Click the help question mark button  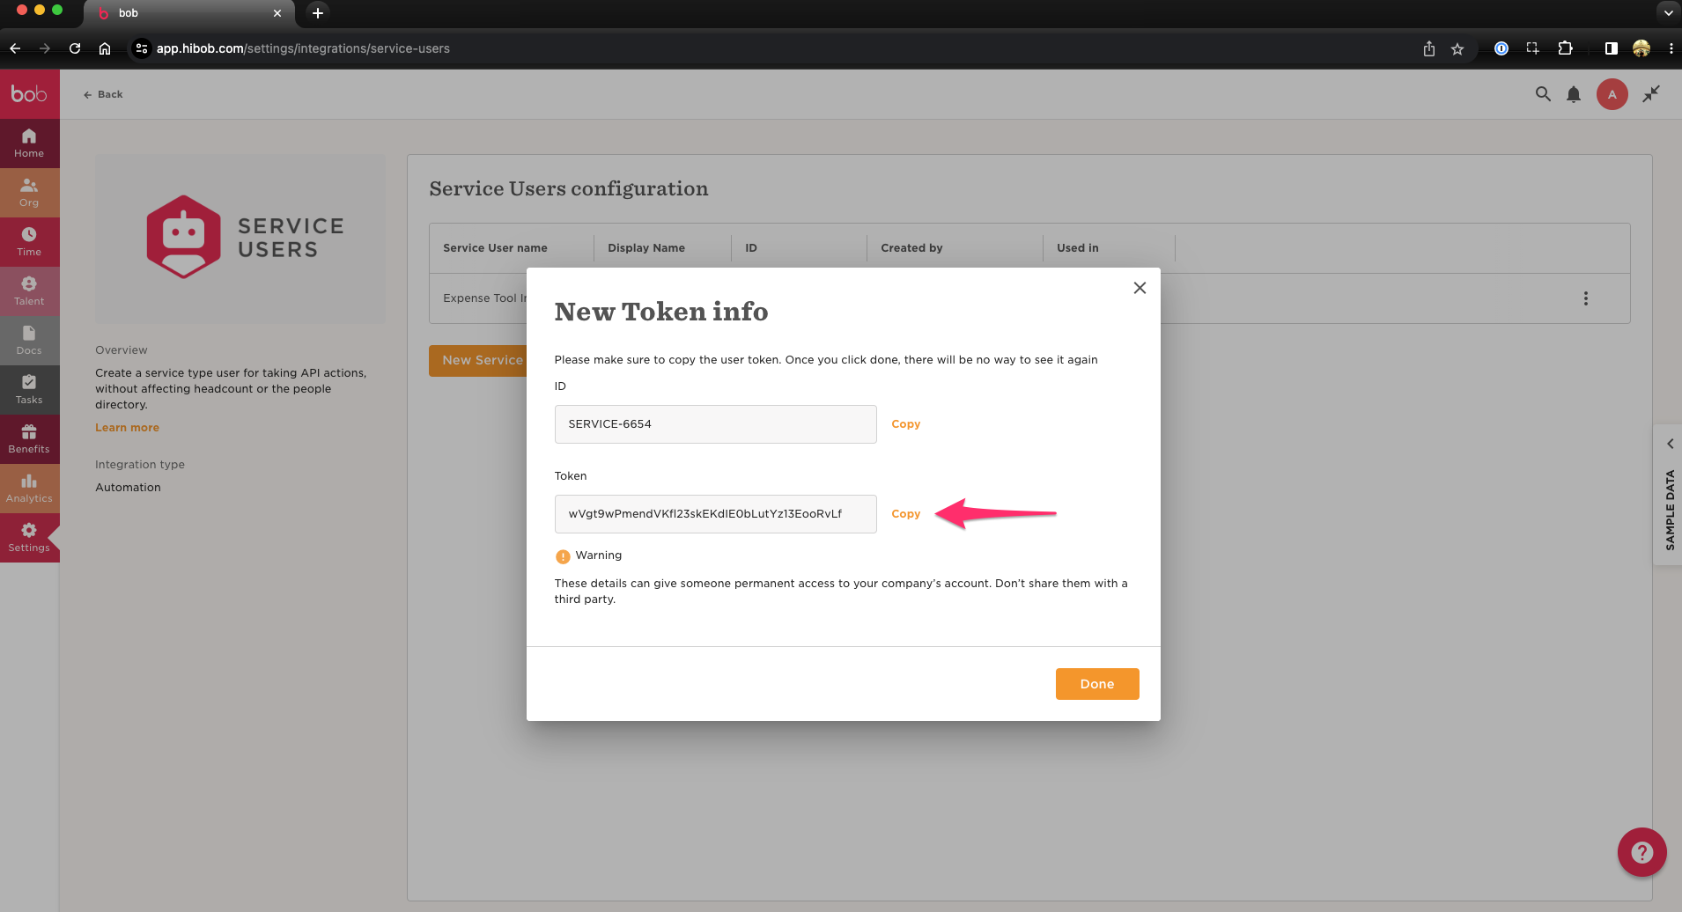(x=1641, y=852)
